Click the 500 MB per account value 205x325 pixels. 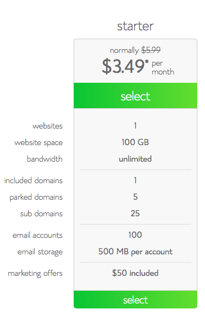135,252
